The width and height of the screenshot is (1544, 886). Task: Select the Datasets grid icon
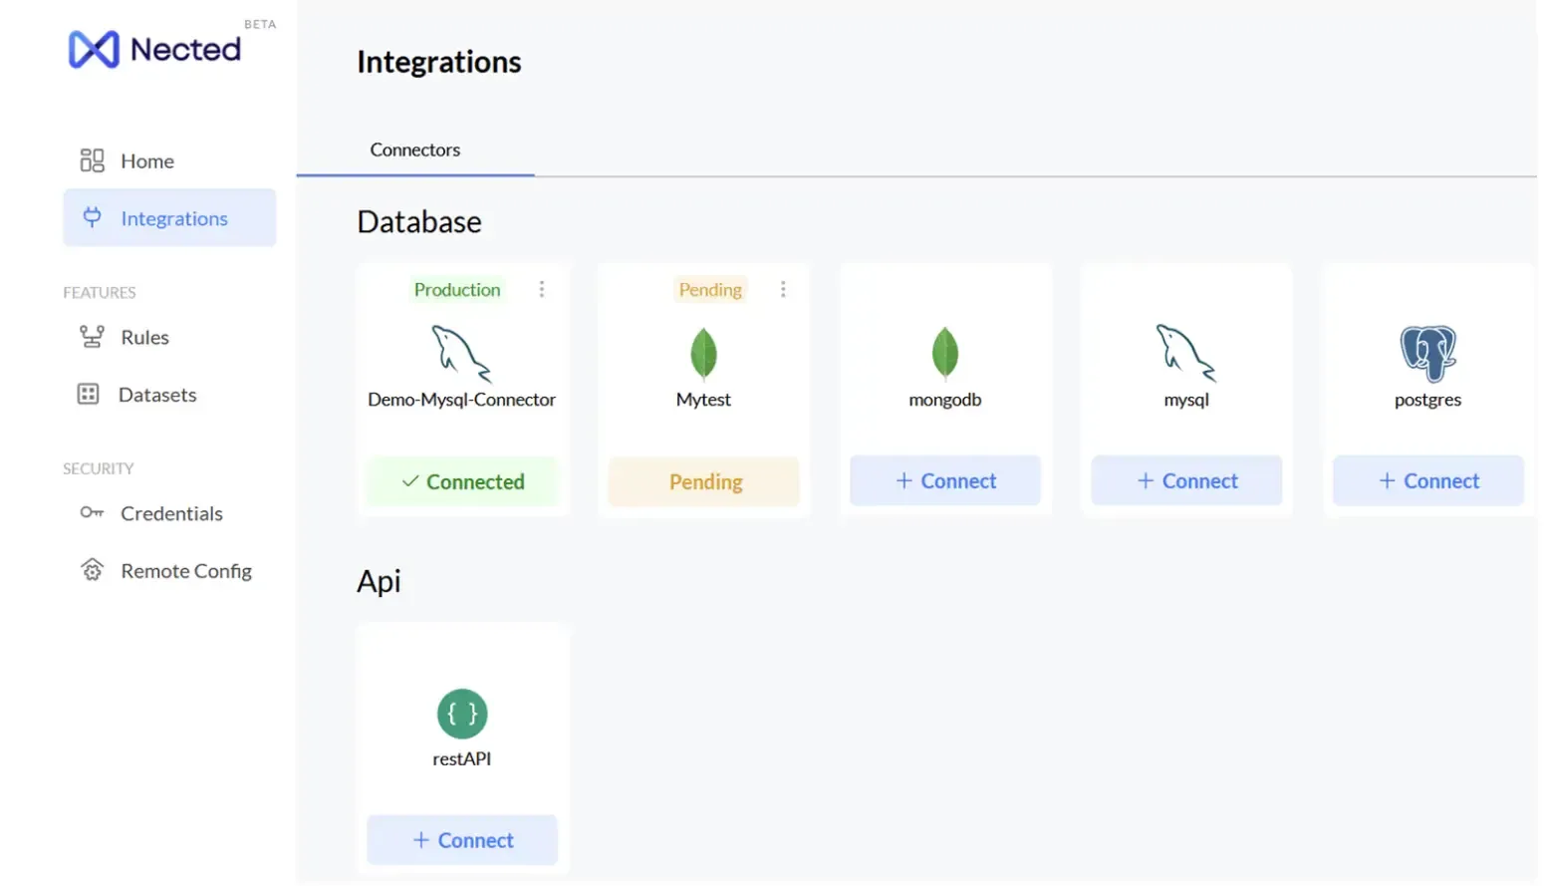tap(91, 394)
